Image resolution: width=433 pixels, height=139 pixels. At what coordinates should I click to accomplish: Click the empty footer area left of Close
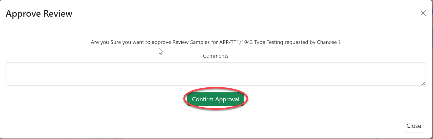(x=203, y=126)
